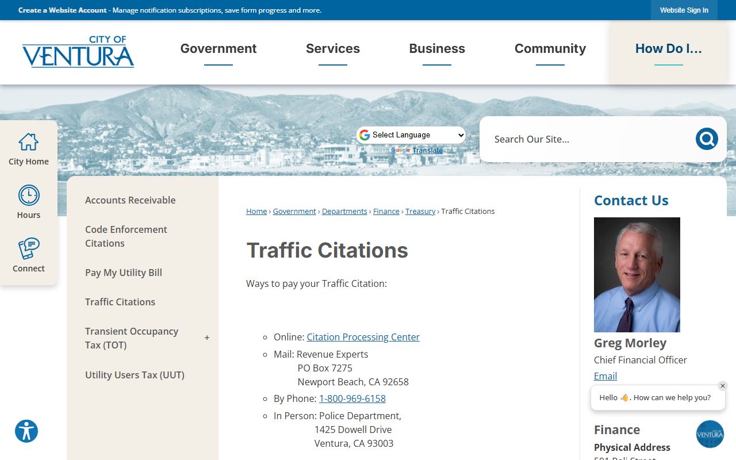Open the Services menu
Image resolution: width=736 pixels, height=460 pixels.
point(333,49)
